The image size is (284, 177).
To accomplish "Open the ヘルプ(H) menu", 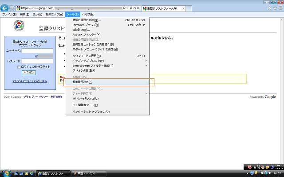I will point(88,14).
